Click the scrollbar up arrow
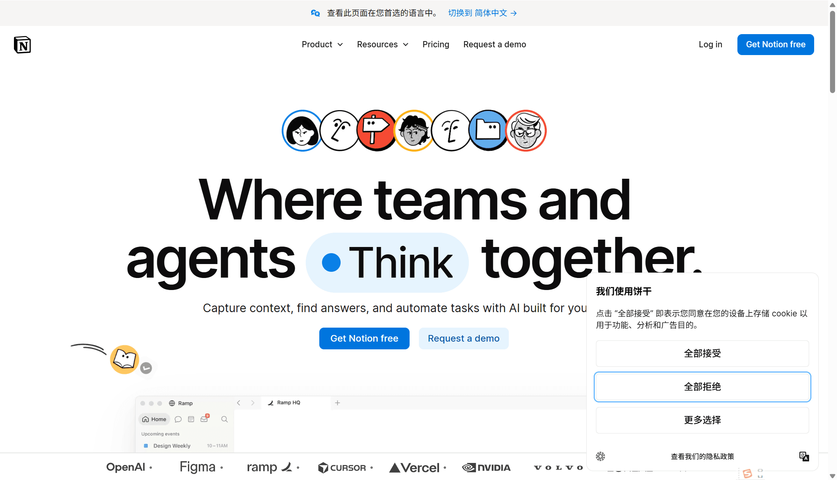 [x=832, y=5]
